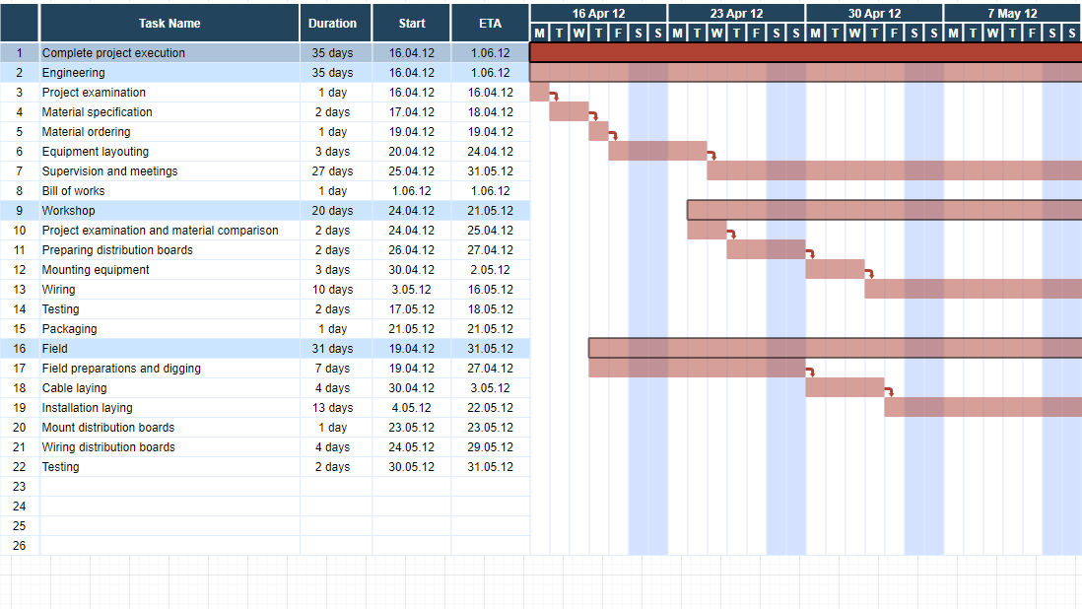
Task: Click dependency arrow after Equipment layouting bar
Action: point(712,156)
